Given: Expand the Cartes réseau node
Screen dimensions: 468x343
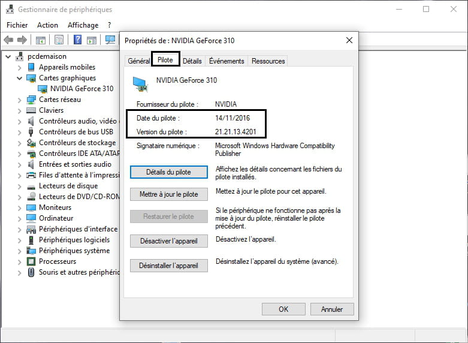Looking at the screenshot, I should click(19, 100).
